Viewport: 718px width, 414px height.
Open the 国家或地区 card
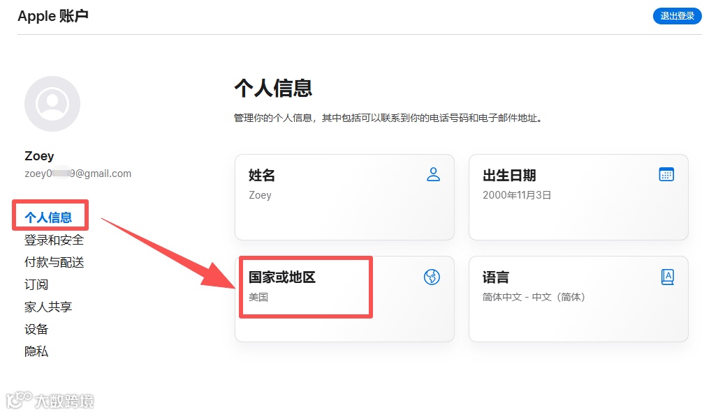pos(344,299)
